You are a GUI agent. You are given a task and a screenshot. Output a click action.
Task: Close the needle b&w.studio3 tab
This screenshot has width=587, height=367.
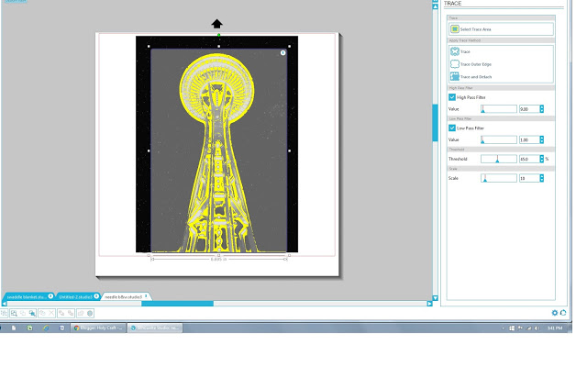point(146,295)
